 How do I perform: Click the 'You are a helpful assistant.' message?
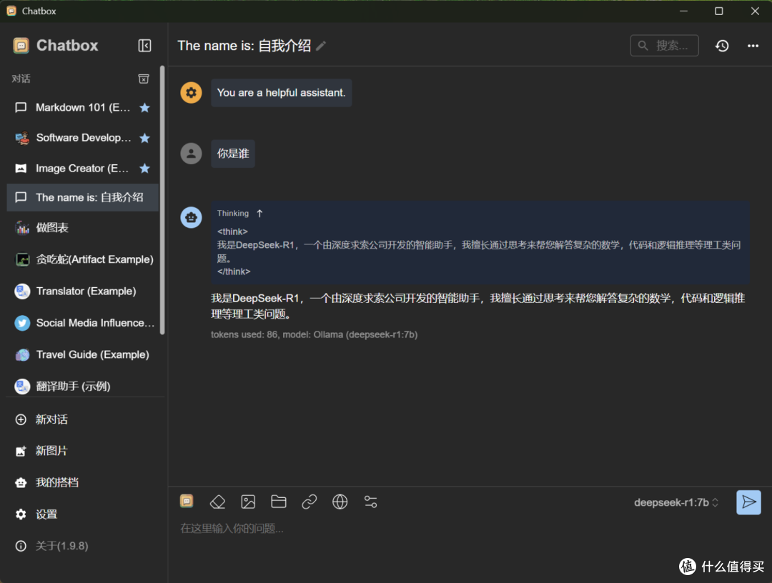click(x=281, y=92)
